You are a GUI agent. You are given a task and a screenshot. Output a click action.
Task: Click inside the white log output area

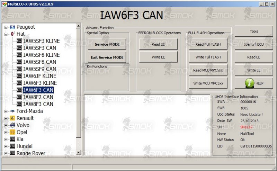point(147,125)
